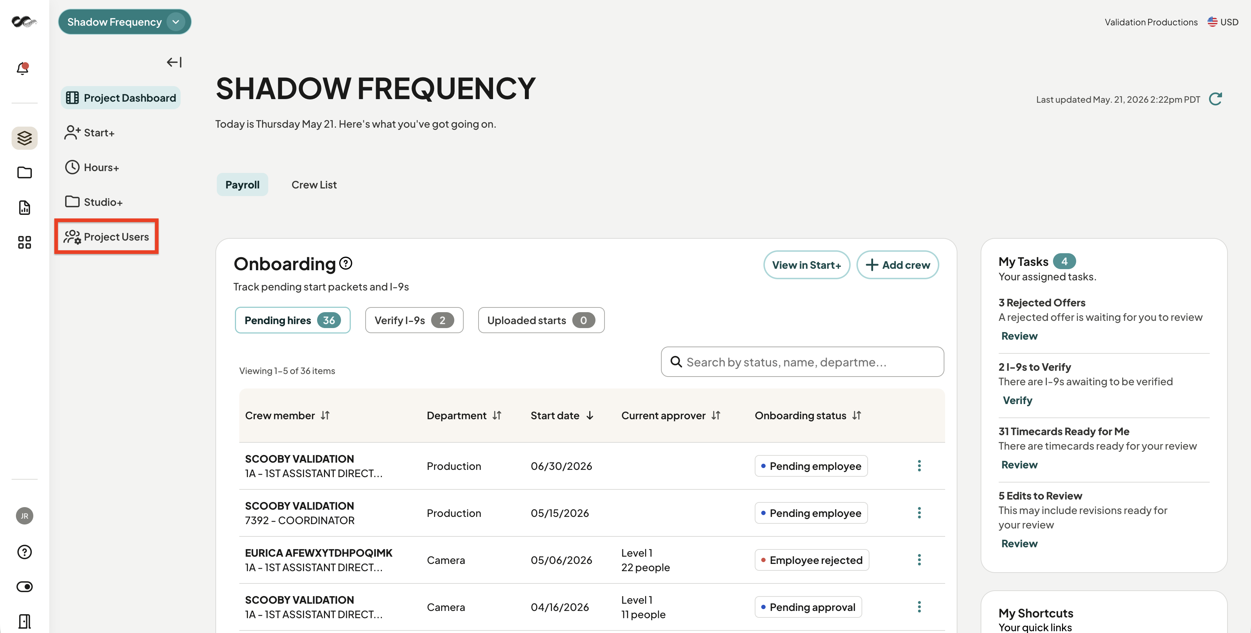The width and height of the screenshot is (1251, 633).
Task: Click Pending employee status for 06/30/2026 row
Action: point(811,466)
